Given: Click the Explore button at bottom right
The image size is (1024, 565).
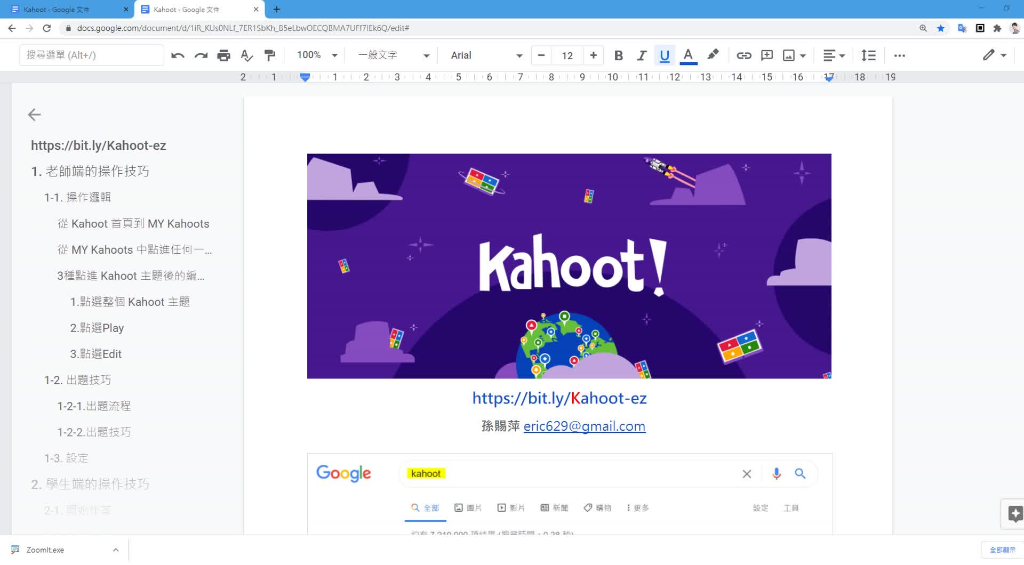Looking at the screenshot, I should pyautogui.click(x=1014, y=514).
